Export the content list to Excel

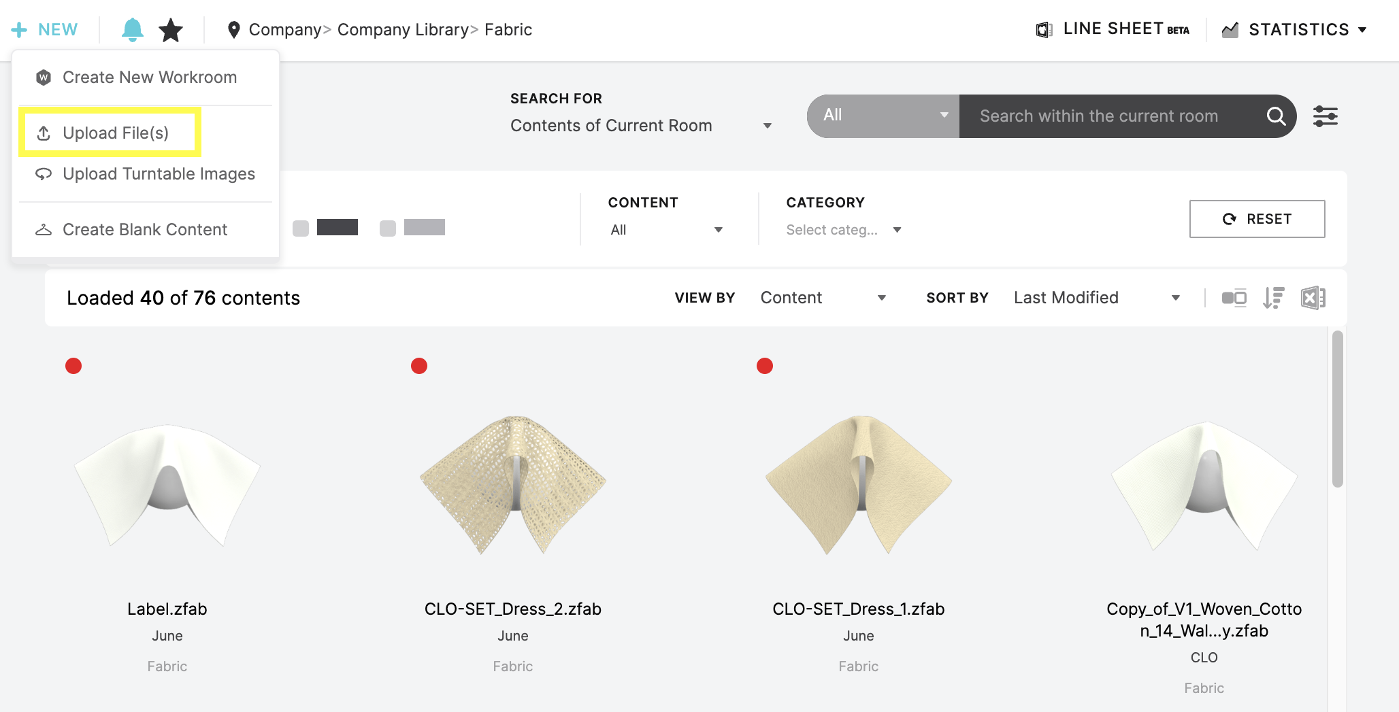point(1314,297)
